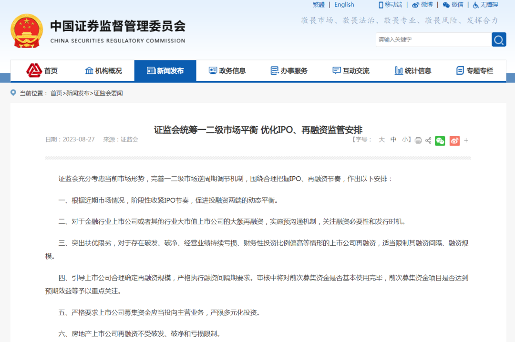The width and height of the screenshot is (515, 342).
Task: Click the search magnifier button
Action: coord(499,40)
